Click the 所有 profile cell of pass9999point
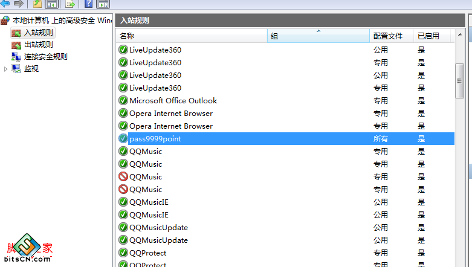Image resolution: width=472 pixels, height=267 pixels. tap(381, 139)
